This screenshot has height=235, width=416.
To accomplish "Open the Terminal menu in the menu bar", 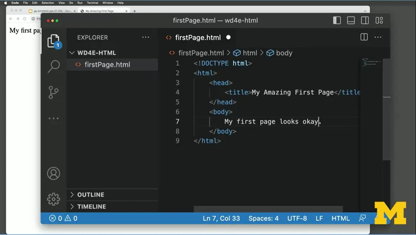I will [x=92, y=2].
